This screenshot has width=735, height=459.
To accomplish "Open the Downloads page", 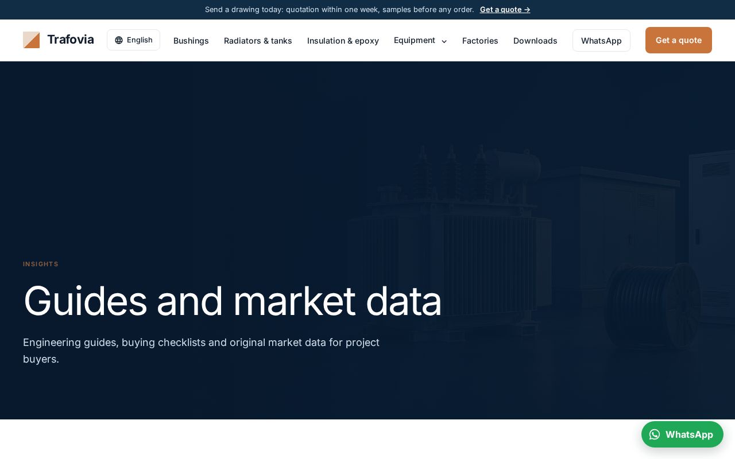I will pyautogui.click(x=535, y=41).
